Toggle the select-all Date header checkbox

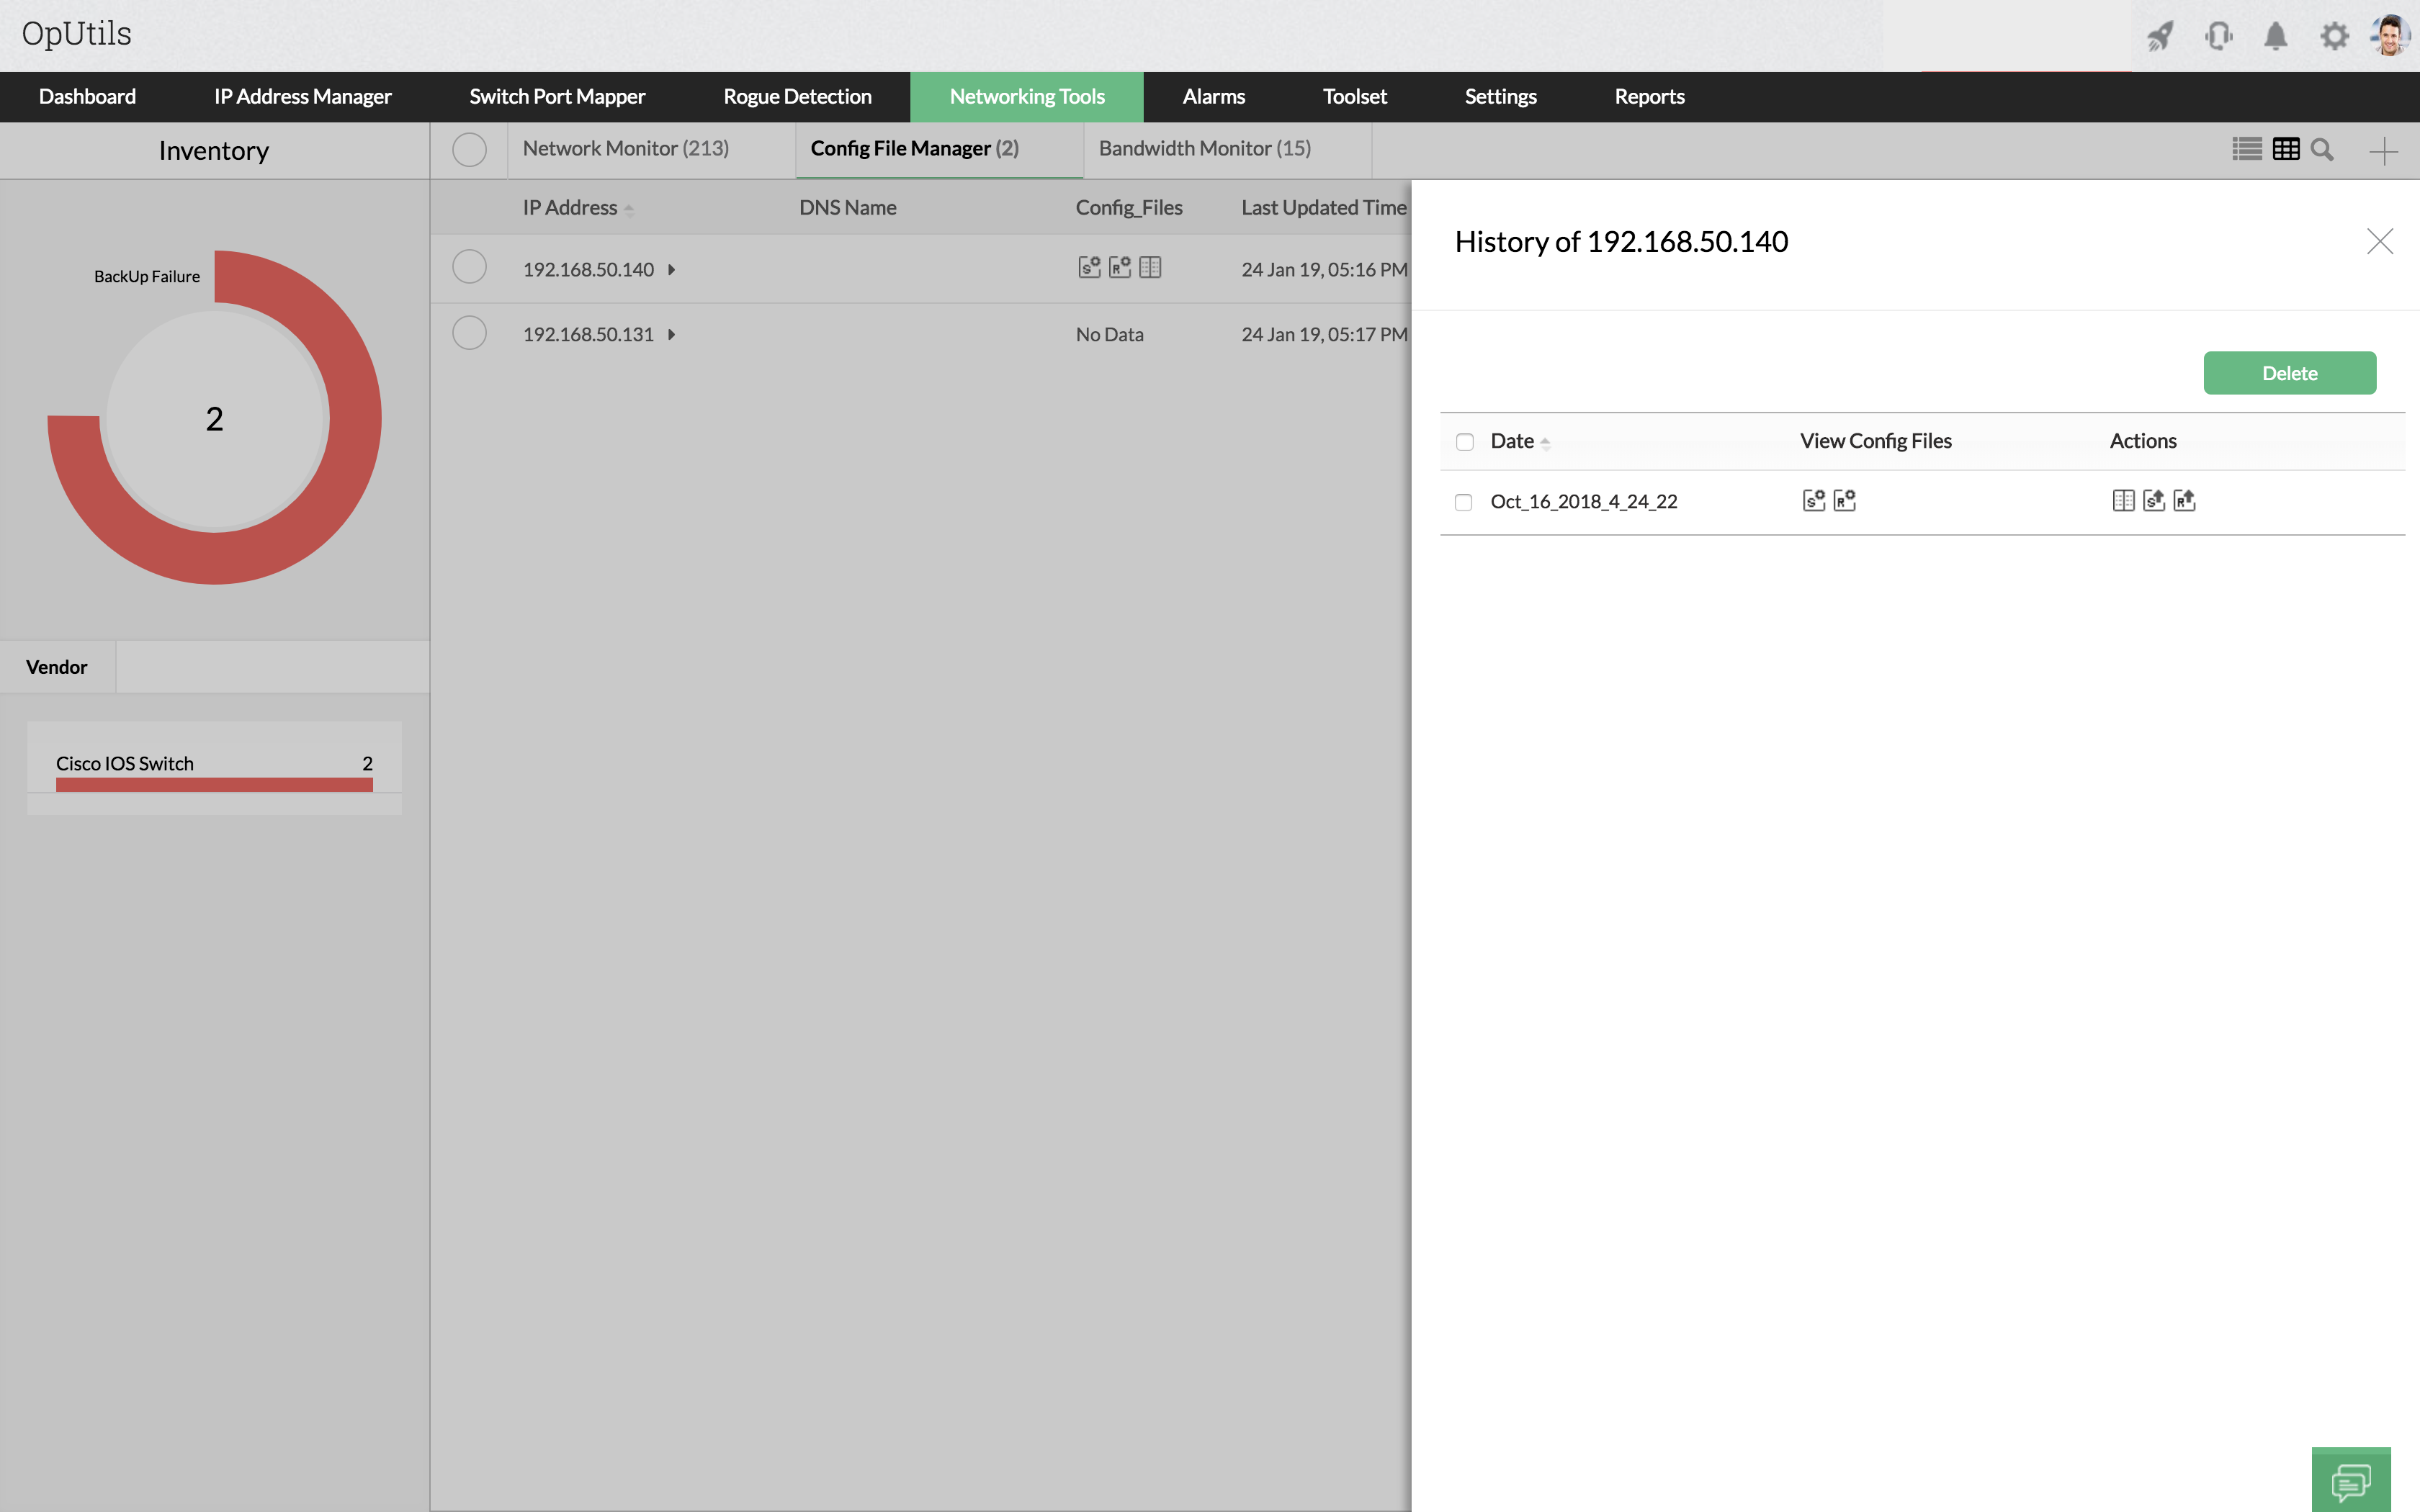[1465, 442]
